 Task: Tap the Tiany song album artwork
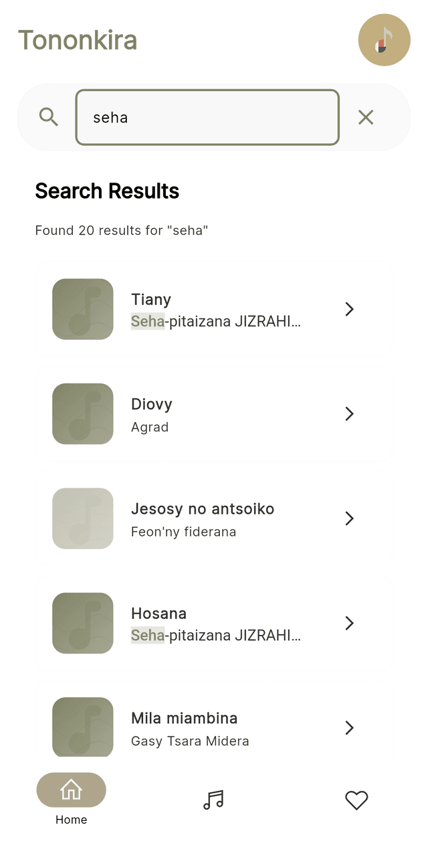tap(83, 309)
